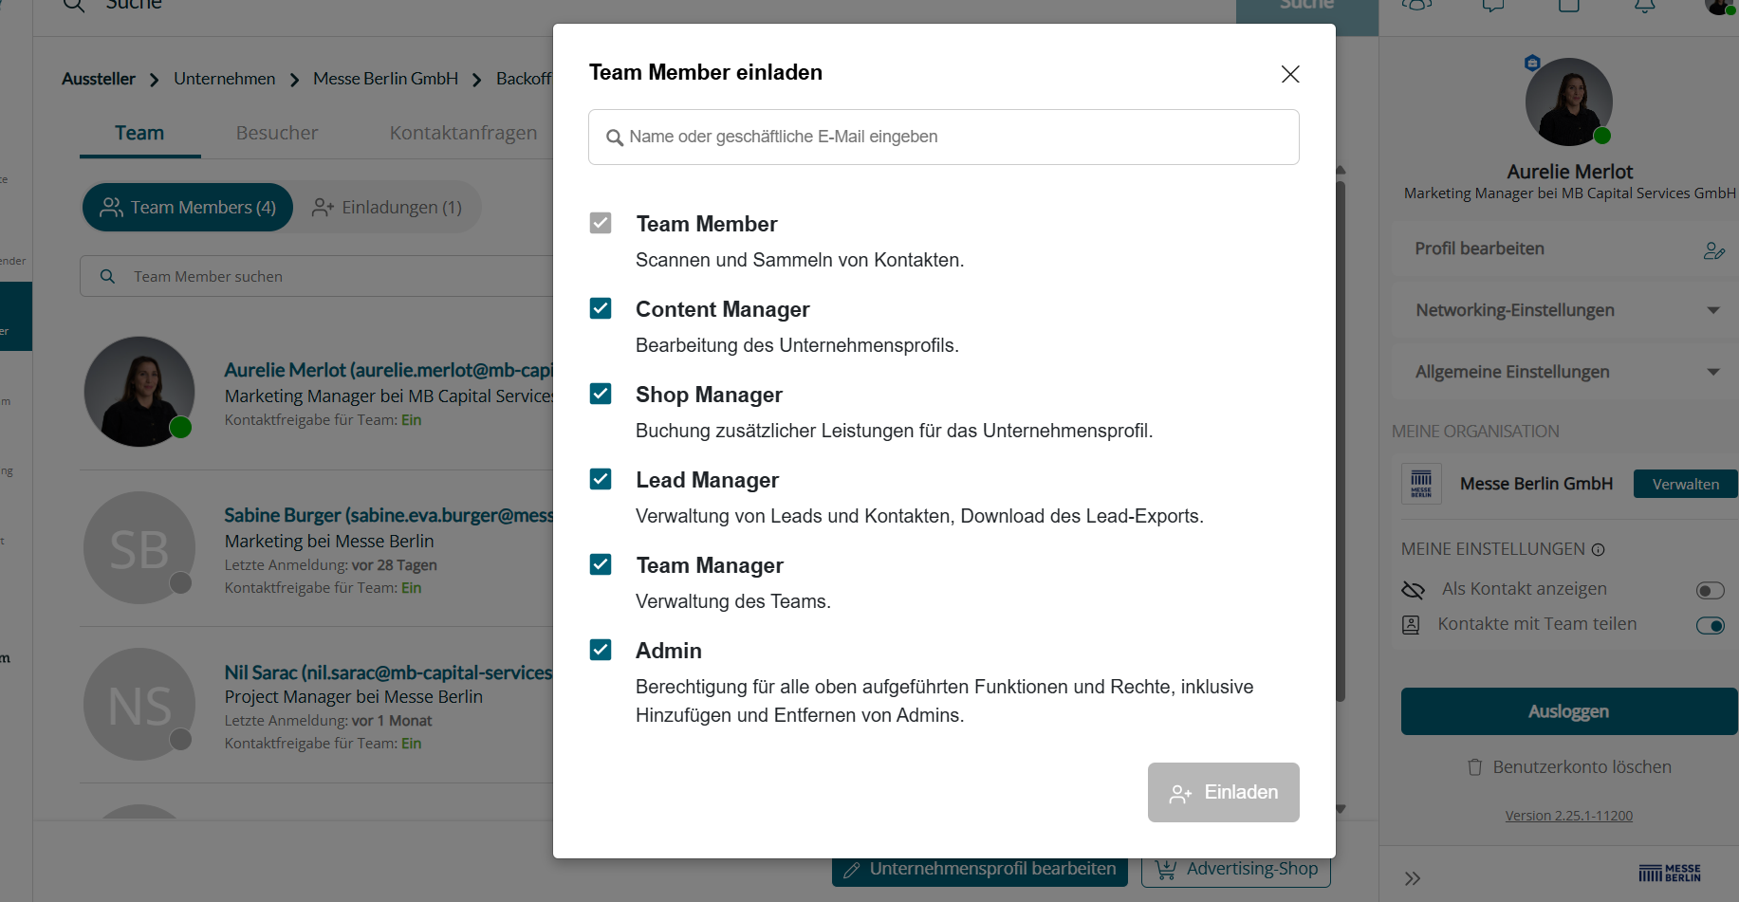
Task: Click Aurelie Merlot's profile photo in right panel
Action: 1568,102
